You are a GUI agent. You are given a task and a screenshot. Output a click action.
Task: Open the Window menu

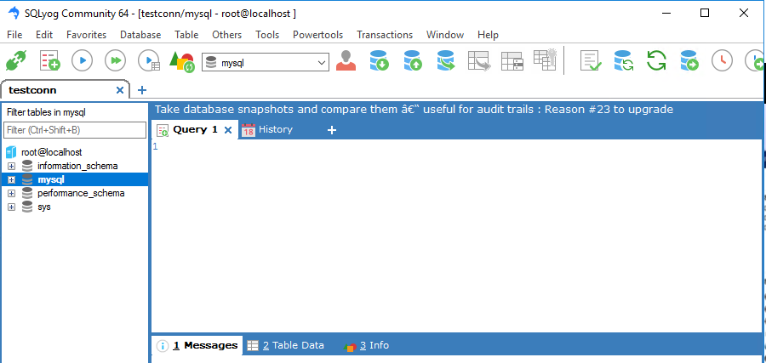[x=445, y=35]
